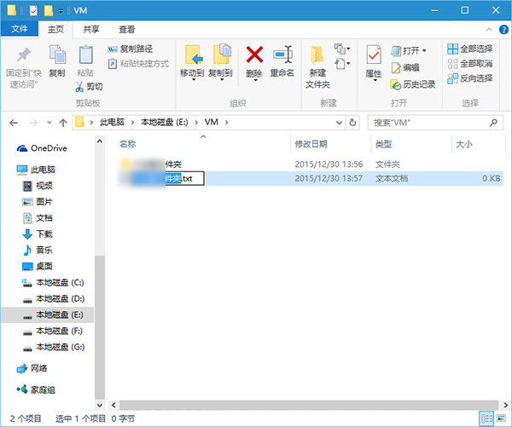Click the 复制 (Copy) ribbon icon
Image resolution: width=512 pixels, height=427 pixels.
[x=57, y=55]
